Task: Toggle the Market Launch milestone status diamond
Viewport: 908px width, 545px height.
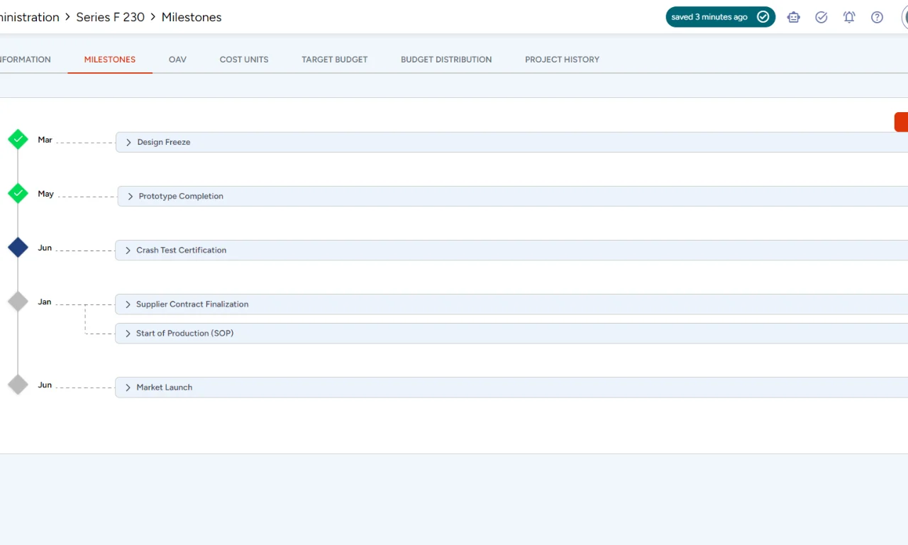Action: click(x=18, y=384)
